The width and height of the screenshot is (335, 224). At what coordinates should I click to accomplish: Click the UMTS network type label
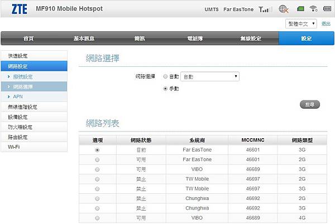point(212,9)
